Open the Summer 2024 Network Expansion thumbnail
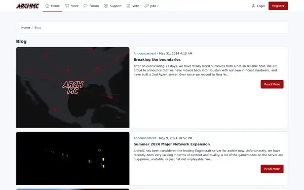 (x=72, y=158)
